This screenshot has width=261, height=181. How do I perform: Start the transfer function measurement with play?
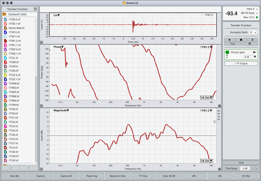[x=230, y=40]
